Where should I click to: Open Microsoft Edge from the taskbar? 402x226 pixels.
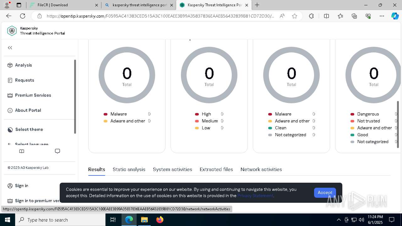pyautogui.click(x=129, y=220)
